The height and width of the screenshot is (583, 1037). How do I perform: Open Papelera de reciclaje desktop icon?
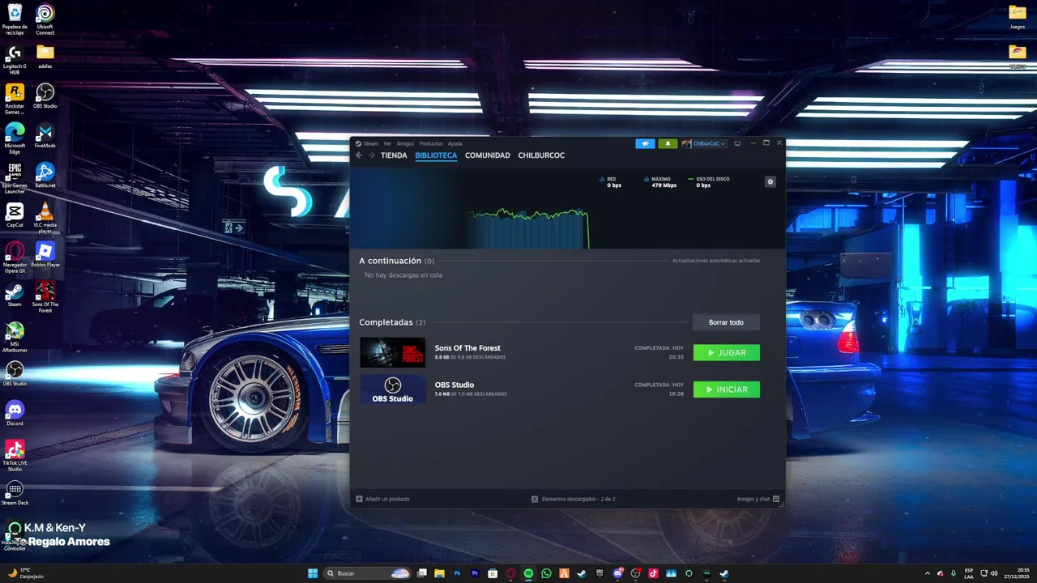point(15,19)
